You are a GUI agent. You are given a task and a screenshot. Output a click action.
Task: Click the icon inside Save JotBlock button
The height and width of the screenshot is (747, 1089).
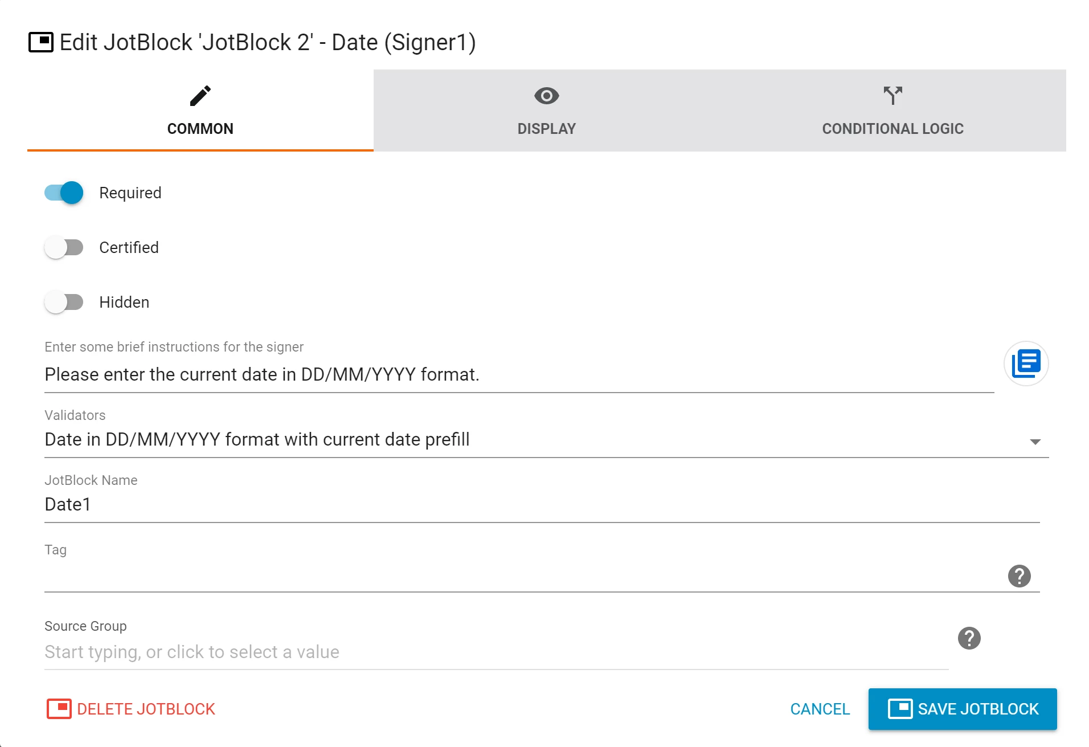coord(900,709)
